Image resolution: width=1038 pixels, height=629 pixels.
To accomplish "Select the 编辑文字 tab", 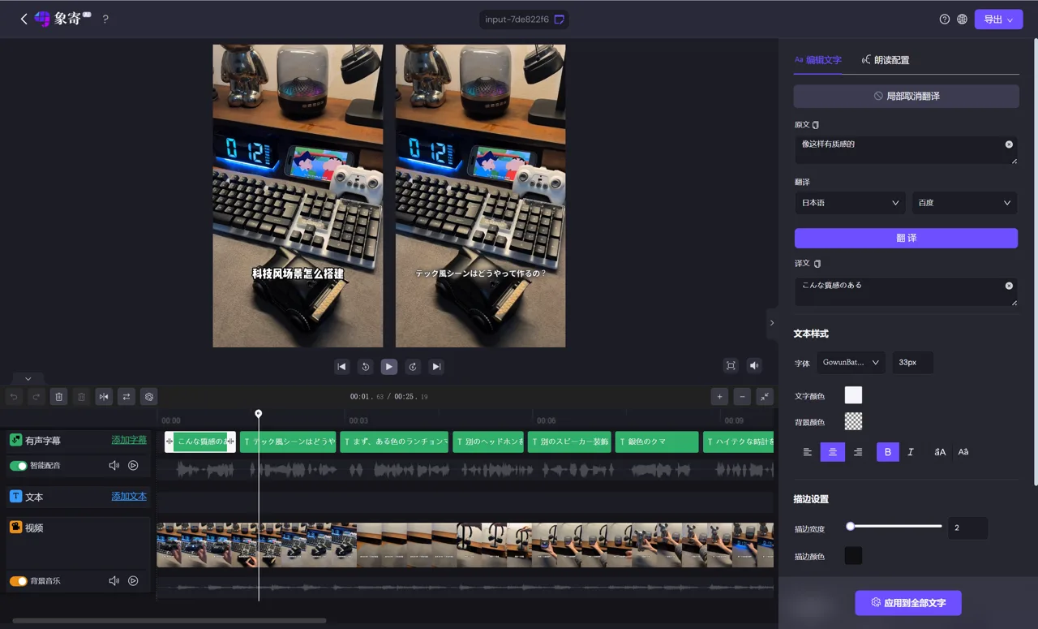I will (817, 60).
